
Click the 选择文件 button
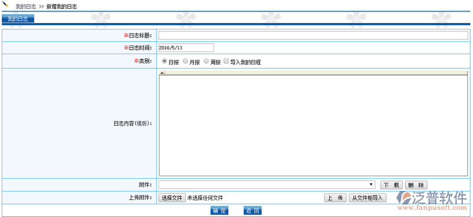pos(172,198)
